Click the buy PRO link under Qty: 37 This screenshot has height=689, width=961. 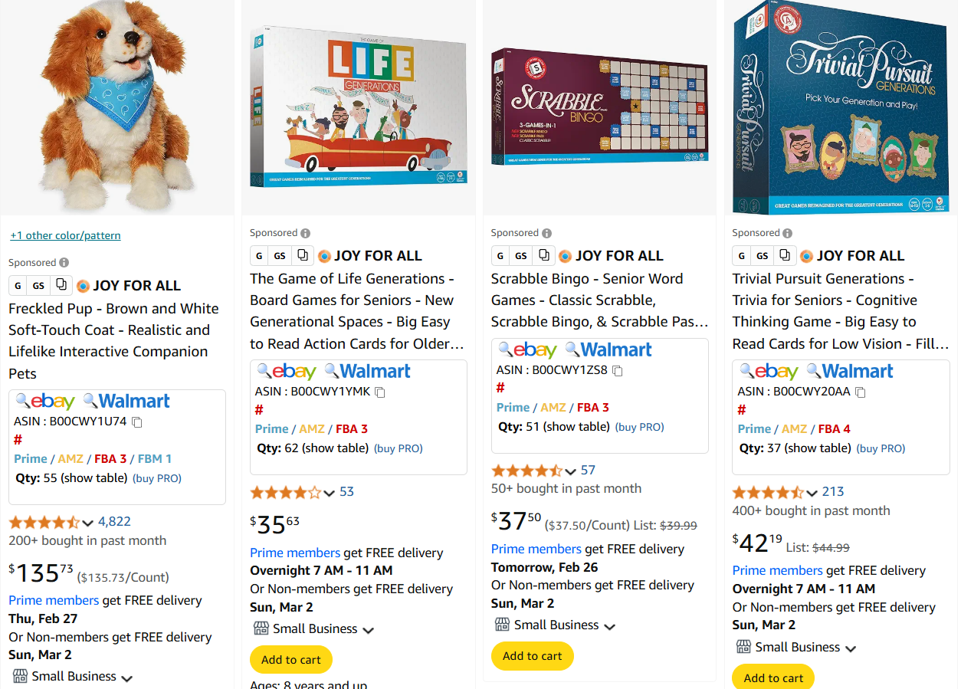(x=881, y=448)
